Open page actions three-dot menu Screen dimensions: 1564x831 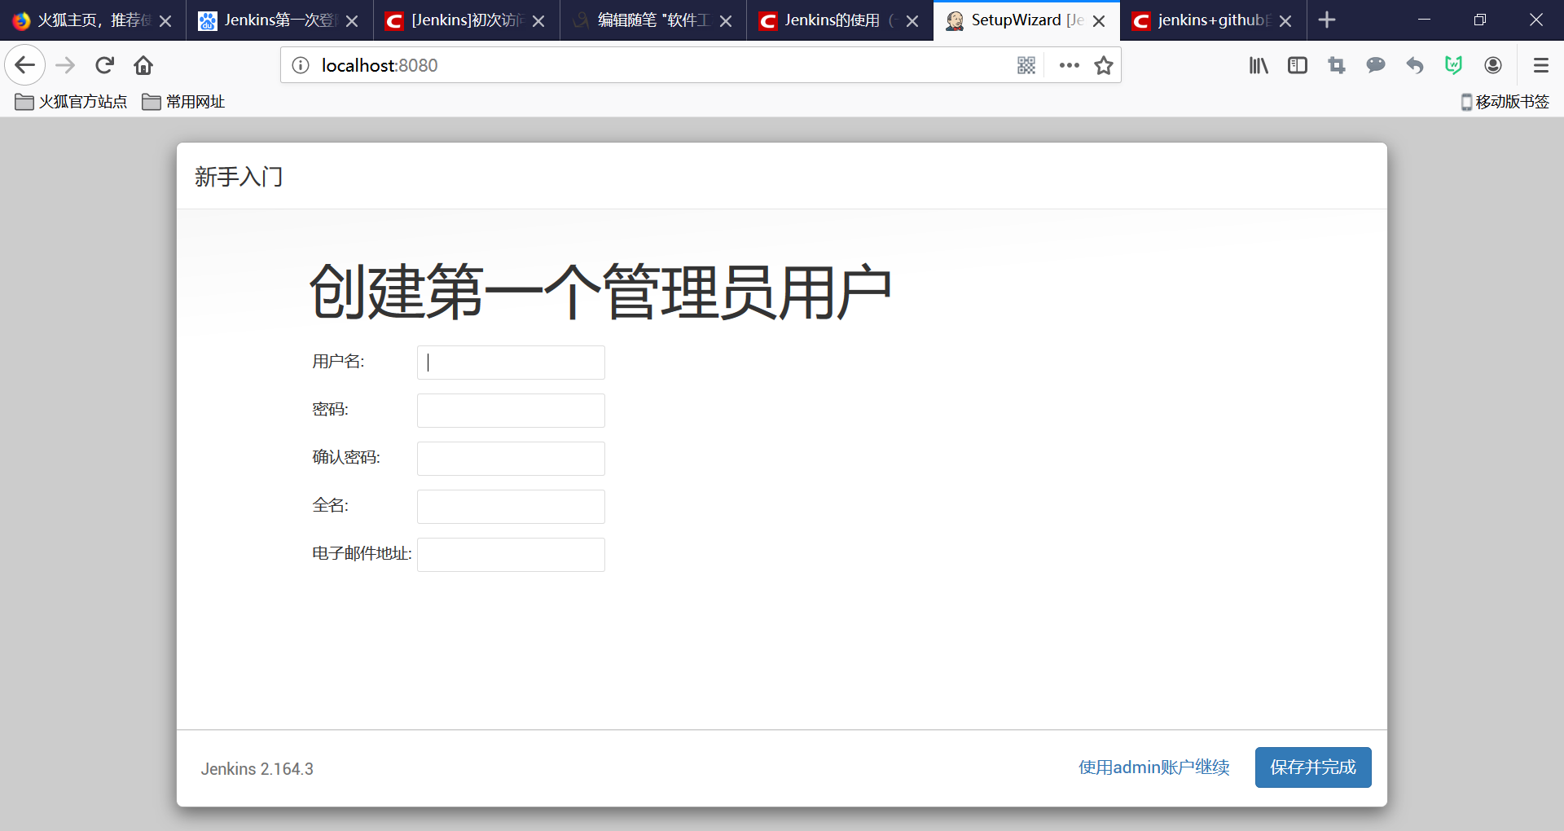click(1069, 65)
